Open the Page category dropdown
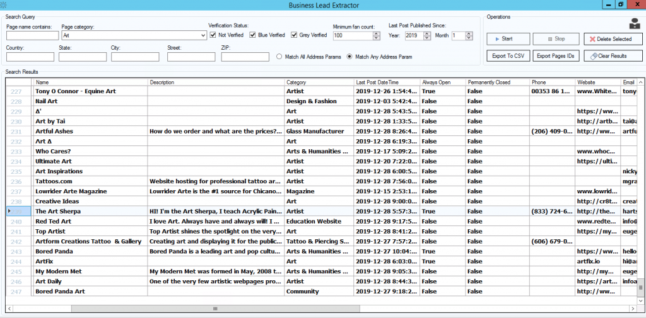Viewport: 646px width, 318px height. (203, 36)
